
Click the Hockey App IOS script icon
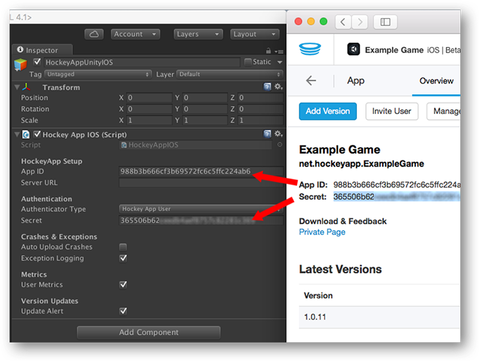pyautogui.click(x=26, y=134)
